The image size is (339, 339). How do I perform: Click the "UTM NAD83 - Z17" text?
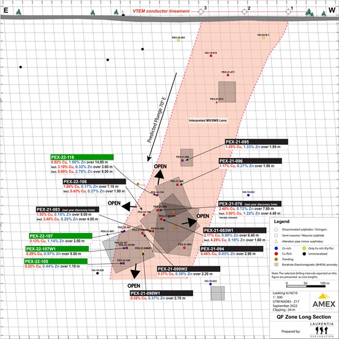[286, 301]
